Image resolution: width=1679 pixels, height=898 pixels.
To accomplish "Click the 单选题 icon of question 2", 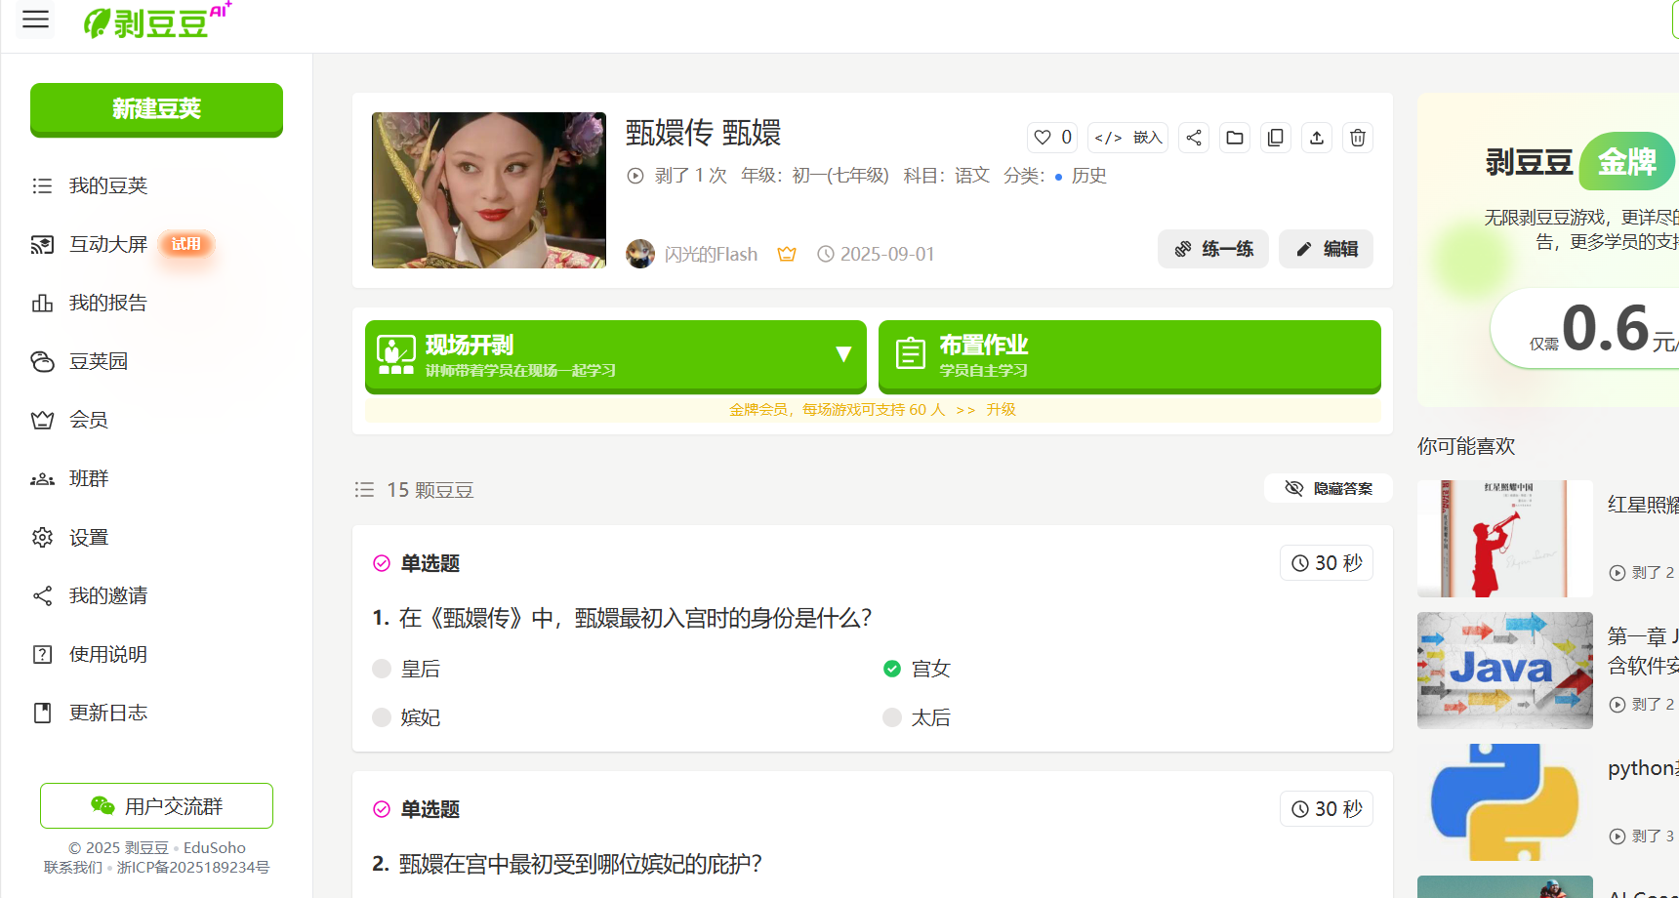I will point(382,809).
